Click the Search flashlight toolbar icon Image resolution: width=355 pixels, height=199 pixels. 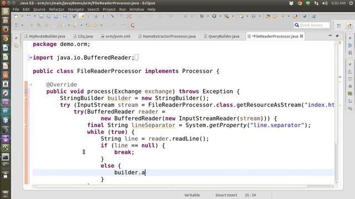283,16
